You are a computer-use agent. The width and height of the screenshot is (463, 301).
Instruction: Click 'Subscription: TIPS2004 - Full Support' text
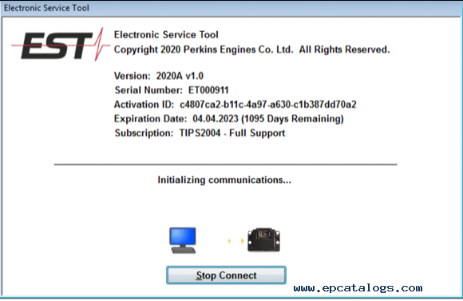200,133
